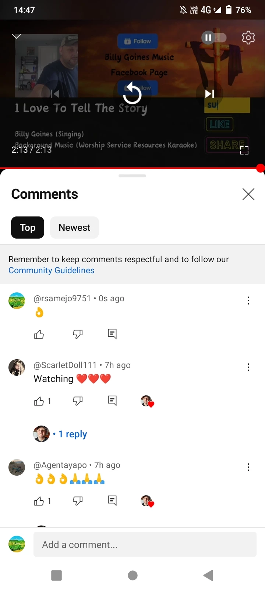Switch to Newest comments tab

coord(74,228)
